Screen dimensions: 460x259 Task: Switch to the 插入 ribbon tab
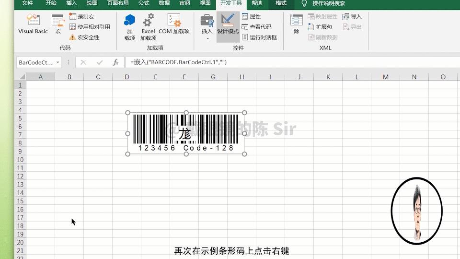click(x=71, y=3)
